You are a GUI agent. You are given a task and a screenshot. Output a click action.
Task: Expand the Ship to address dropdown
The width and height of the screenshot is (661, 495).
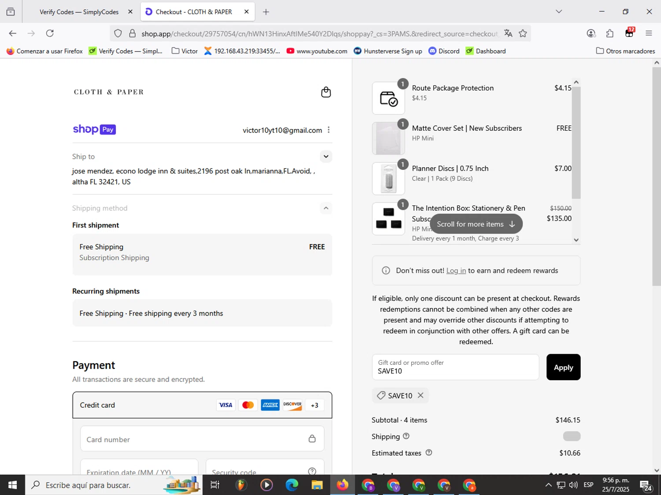click(326, 156)
